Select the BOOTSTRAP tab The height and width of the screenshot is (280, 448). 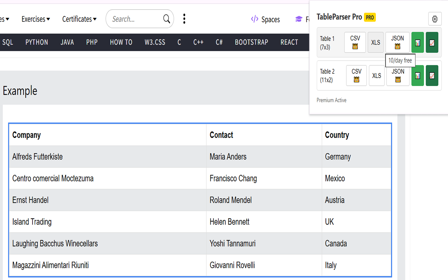click(x=251, y=42)
